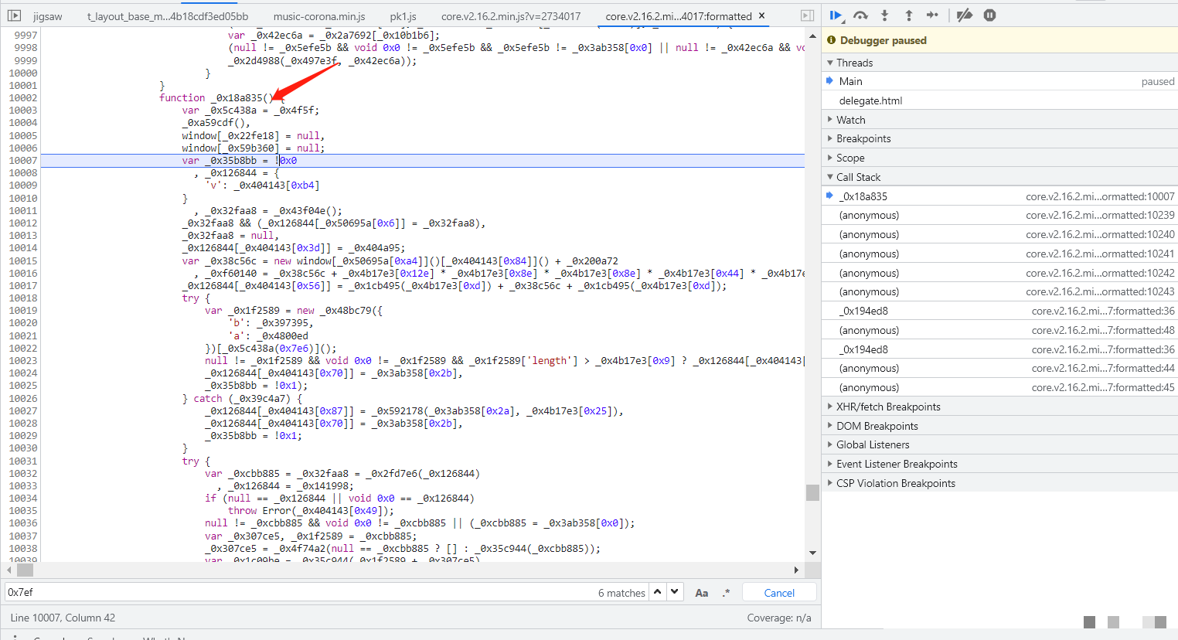Click the Step debugger icon
1178x640 pixels.
932,15
